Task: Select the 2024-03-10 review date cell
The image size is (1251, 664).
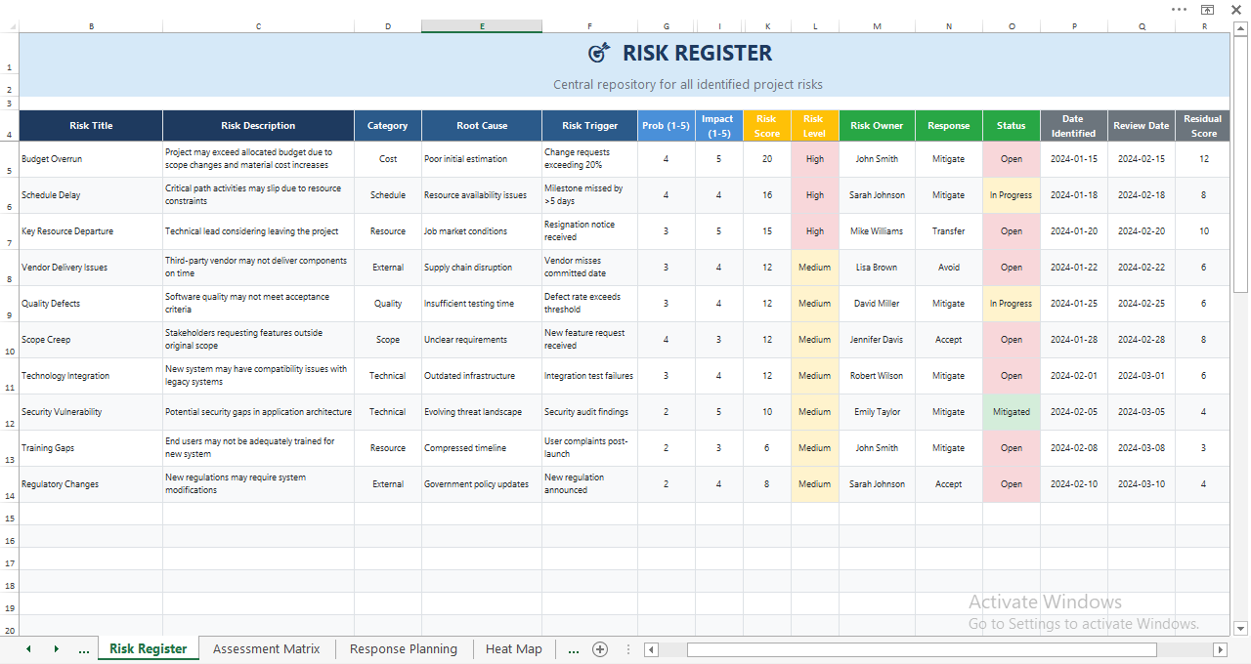Action: pyautogui.click(x=1142, y=484)
